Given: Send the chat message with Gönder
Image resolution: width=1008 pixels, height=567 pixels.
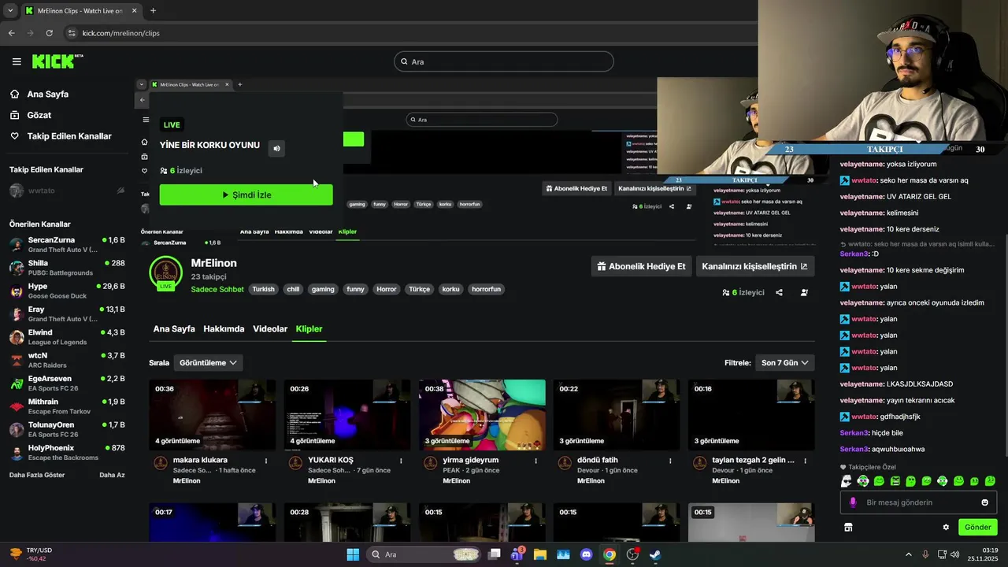Looking at the screenshot, I should (977, 527).
